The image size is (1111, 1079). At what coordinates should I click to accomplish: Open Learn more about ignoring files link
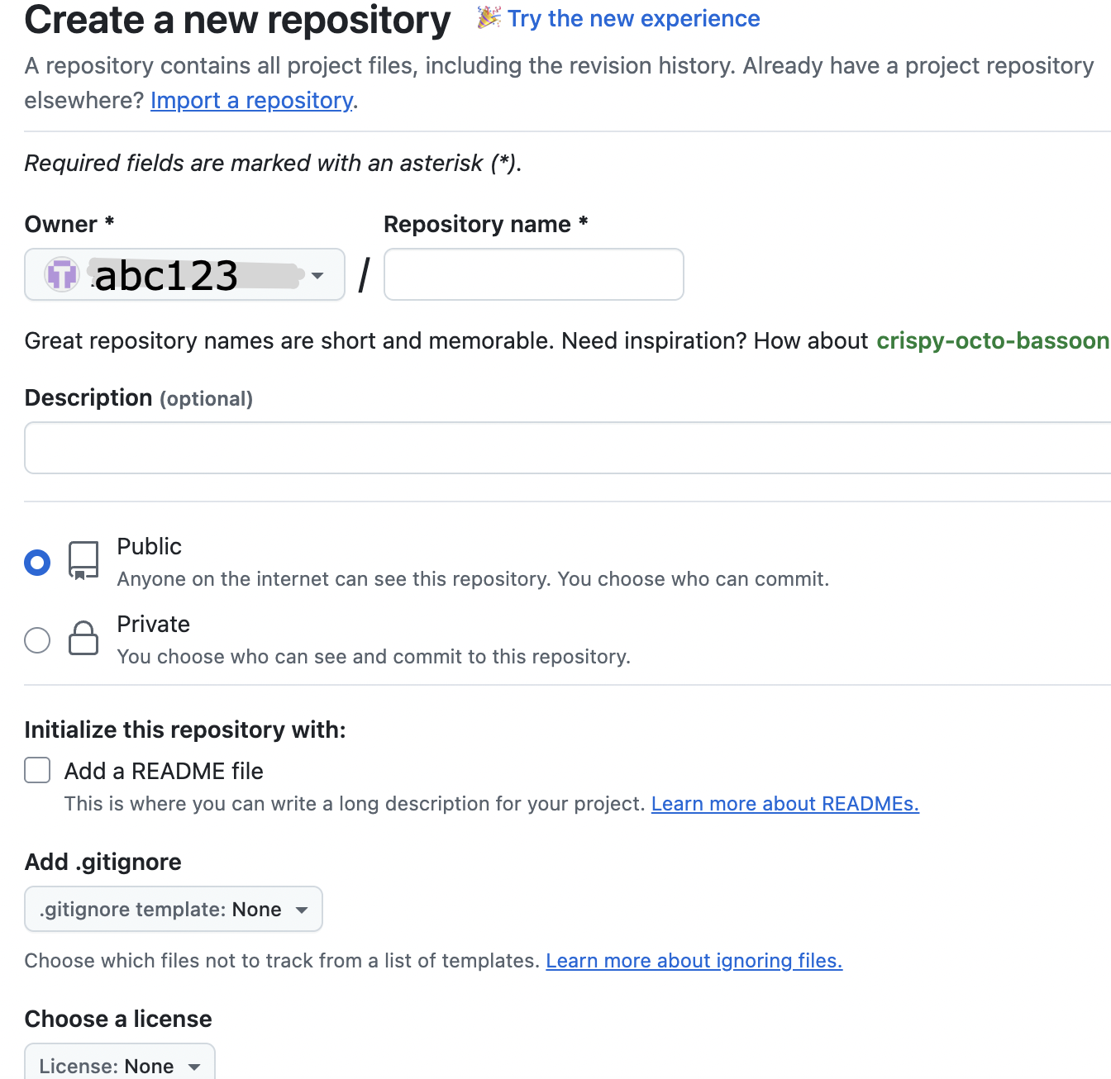(694, 961)
